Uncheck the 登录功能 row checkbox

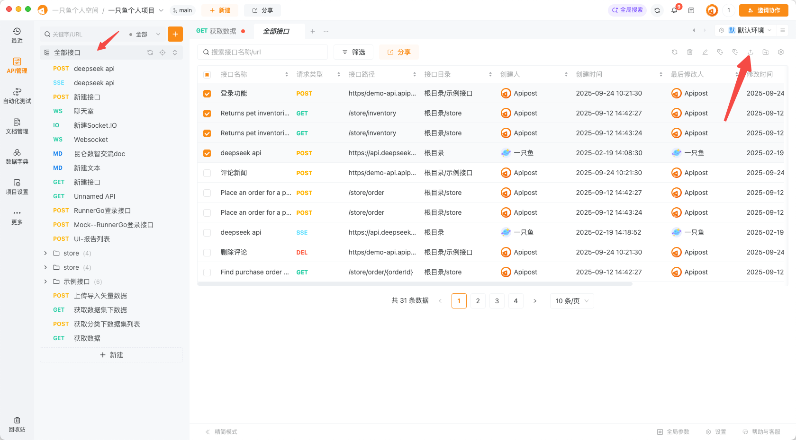pos(207,94)
